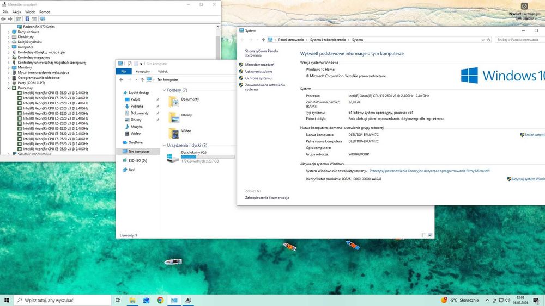Click the volume icon in system tray
Viewport: 545px width, 306px height.
pyautogui.click(x=508, y=300)
